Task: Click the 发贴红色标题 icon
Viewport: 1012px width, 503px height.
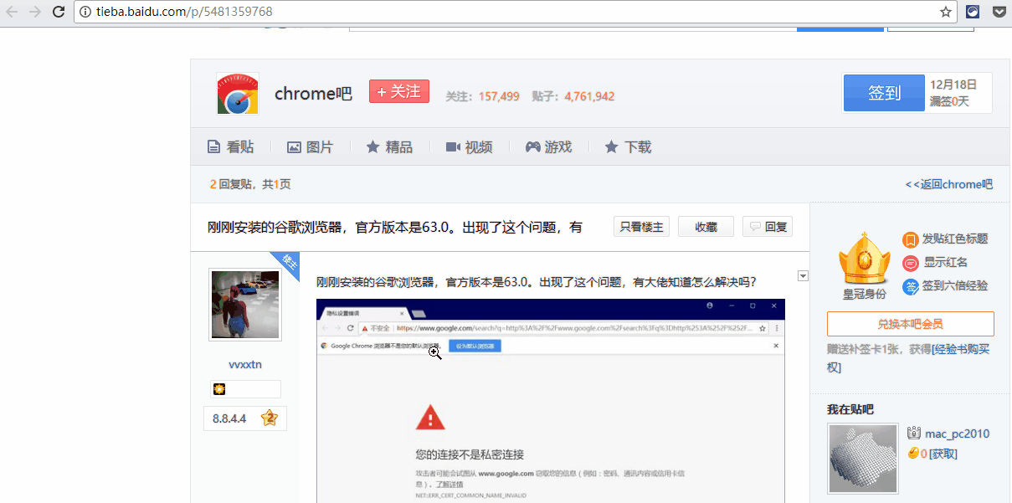Action: point(911,239)
